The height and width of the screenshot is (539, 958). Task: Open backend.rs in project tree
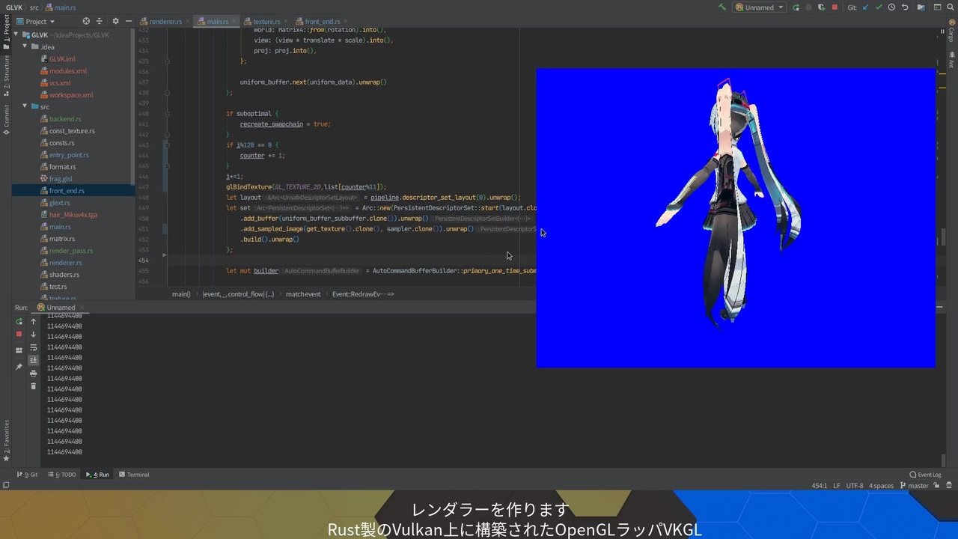[65, 119]
